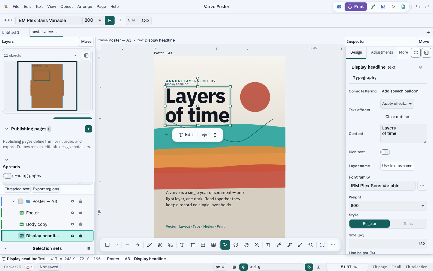Toggle bold formatting button
Screen dimensions: 433x271
110,20
